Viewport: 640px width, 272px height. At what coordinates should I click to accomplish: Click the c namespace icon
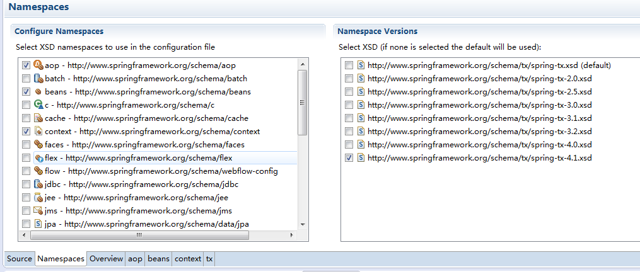(x=38, y=105)
